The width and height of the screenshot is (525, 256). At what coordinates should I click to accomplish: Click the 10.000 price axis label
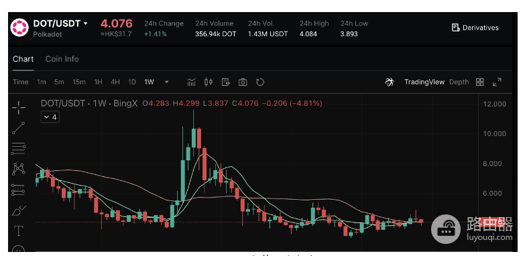pyautogui.click(x=495, y=133)
